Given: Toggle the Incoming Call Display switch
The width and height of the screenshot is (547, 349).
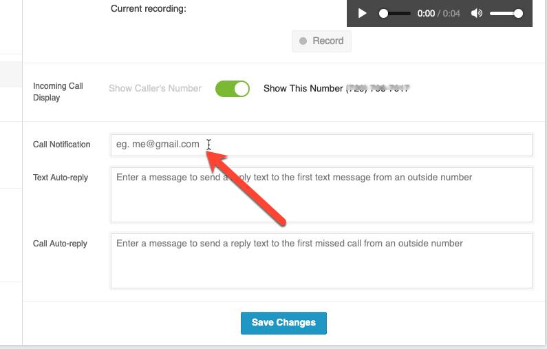Looking at the screenshot, I should tap(233, 89).
